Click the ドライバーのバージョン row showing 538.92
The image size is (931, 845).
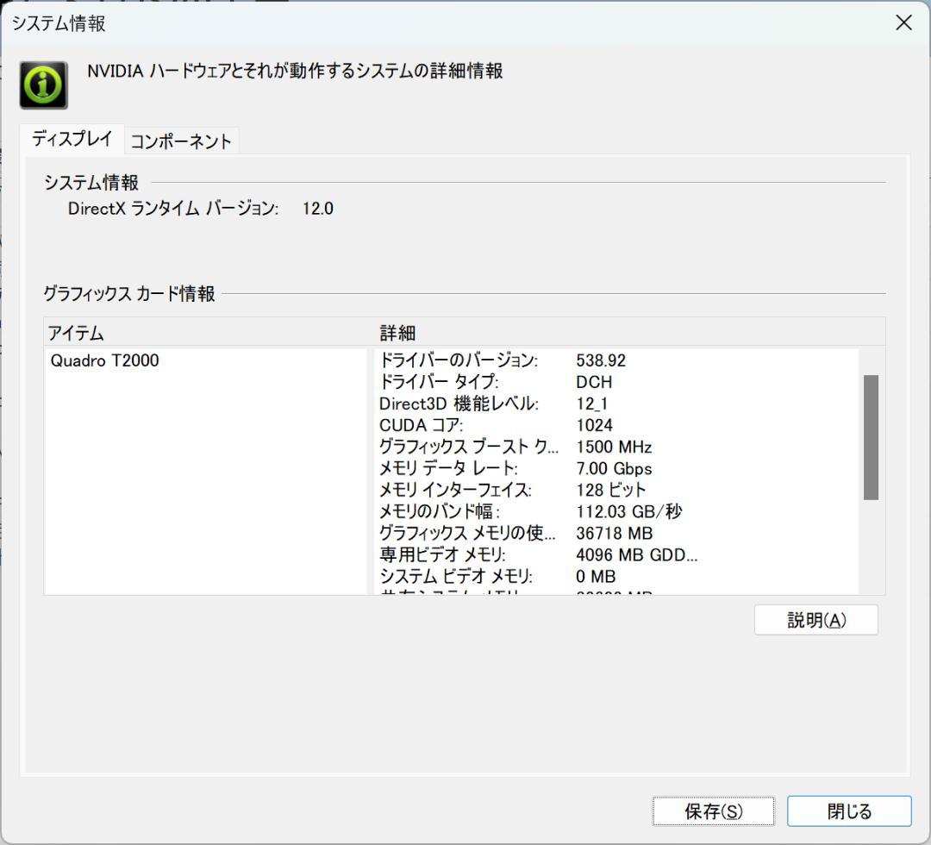point(517,360)
